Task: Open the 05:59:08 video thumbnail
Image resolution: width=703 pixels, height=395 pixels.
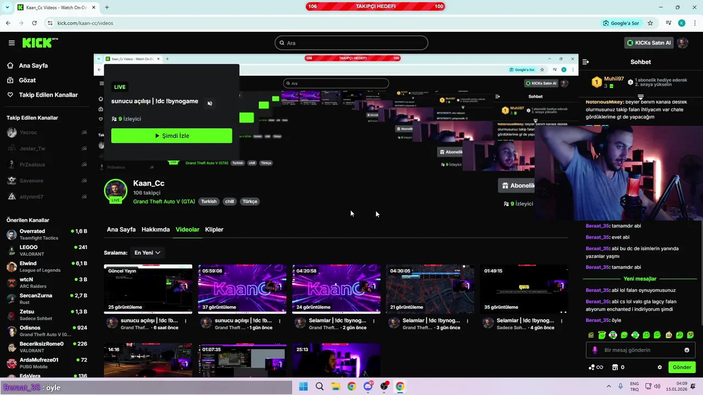Action: point(242,289)
